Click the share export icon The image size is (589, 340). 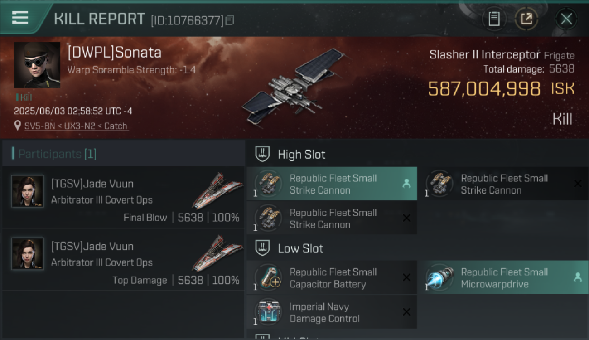point(526,19)
